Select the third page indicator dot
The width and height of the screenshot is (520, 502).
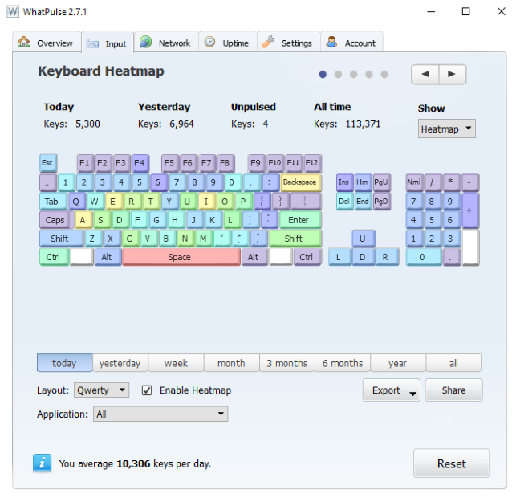point(354,75)
